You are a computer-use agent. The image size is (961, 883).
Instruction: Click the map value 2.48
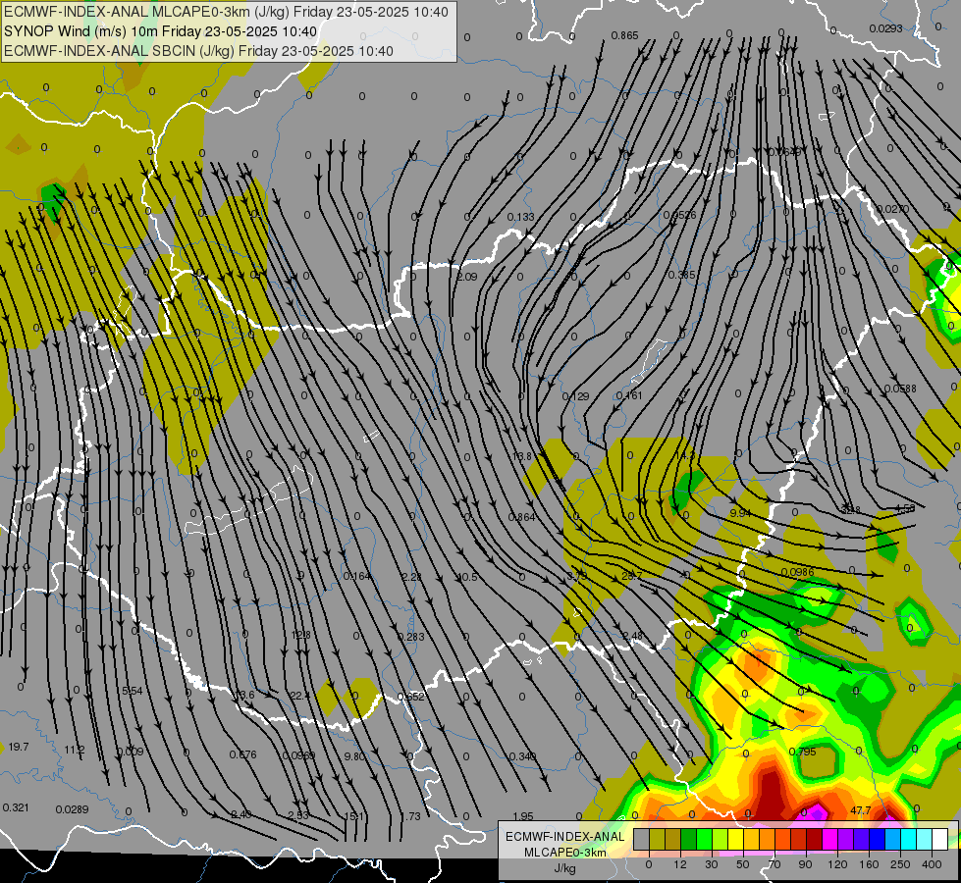point(632,636)
